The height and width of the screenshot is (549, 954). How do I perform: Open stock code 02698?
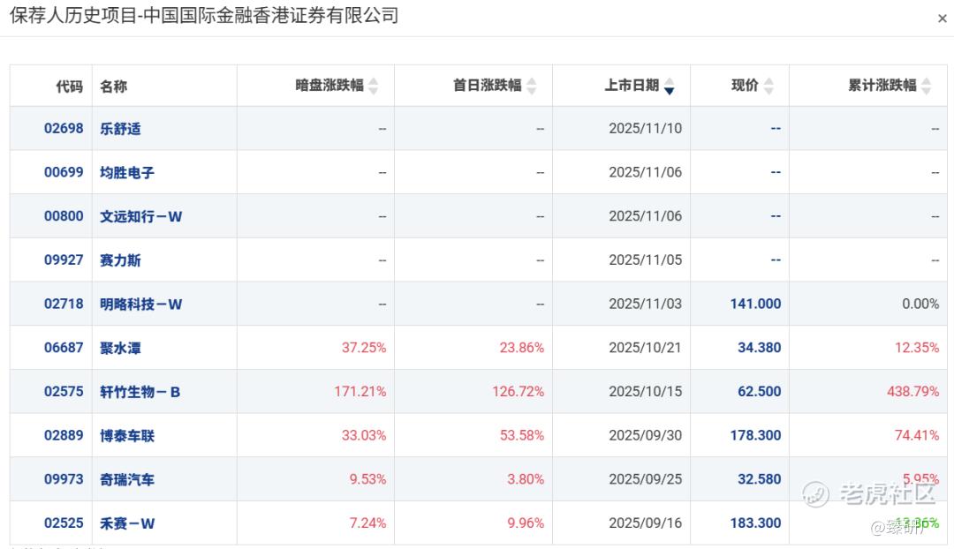(64, 128)
